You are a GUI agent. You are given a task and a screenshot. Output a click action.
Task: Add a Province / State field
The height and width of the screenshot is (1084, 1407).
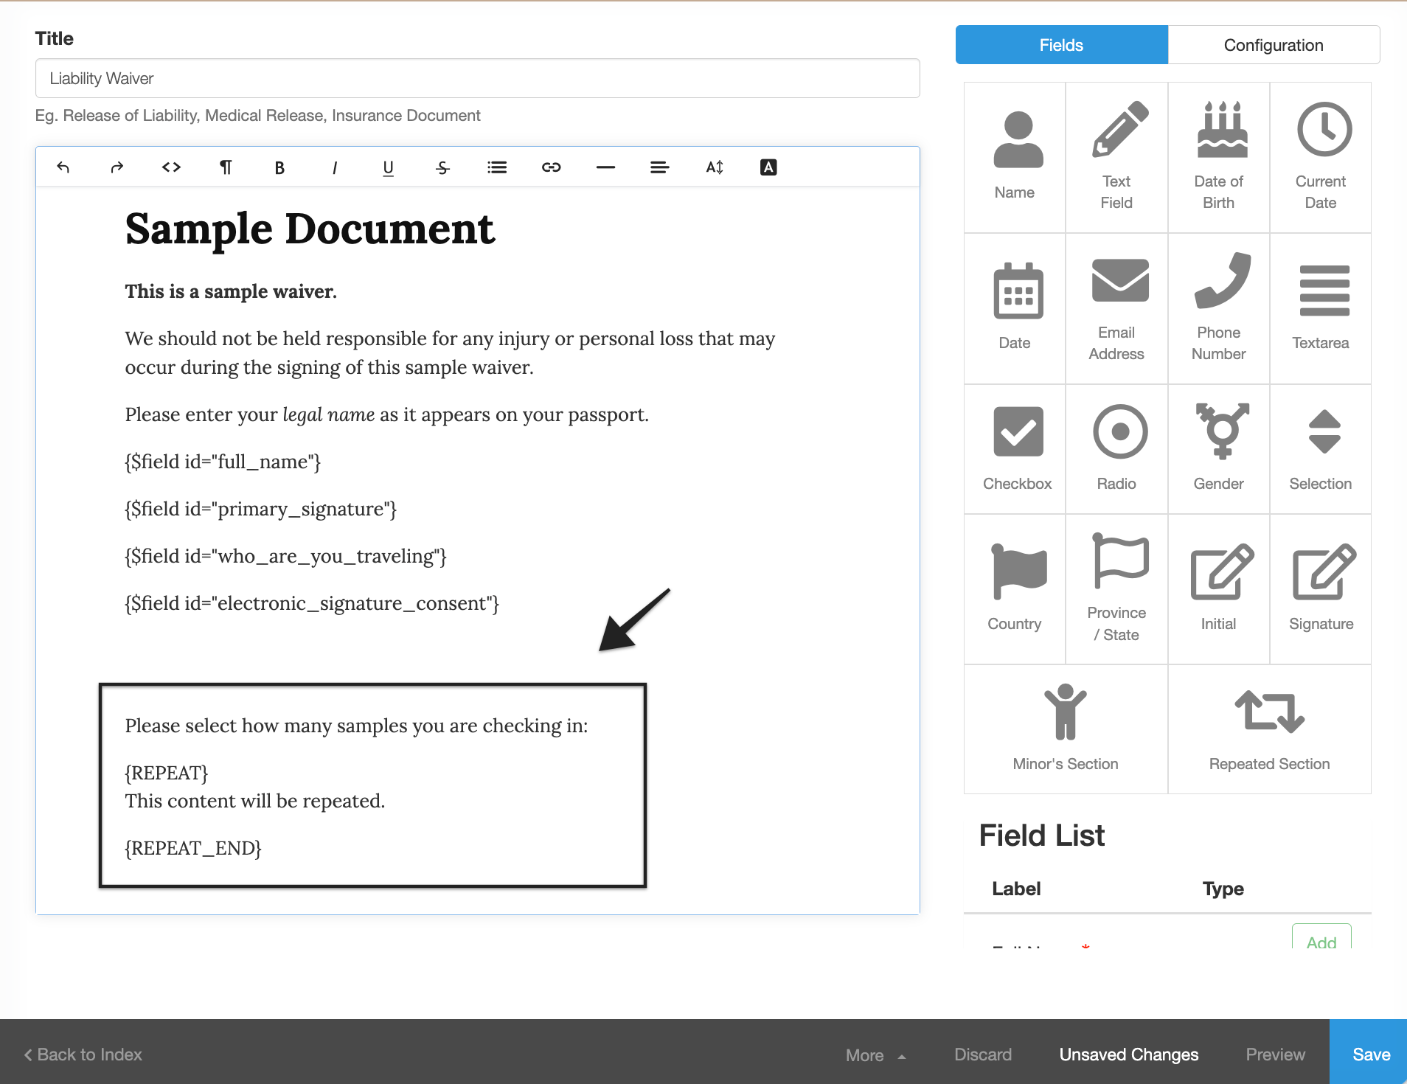coord(1116,588)
